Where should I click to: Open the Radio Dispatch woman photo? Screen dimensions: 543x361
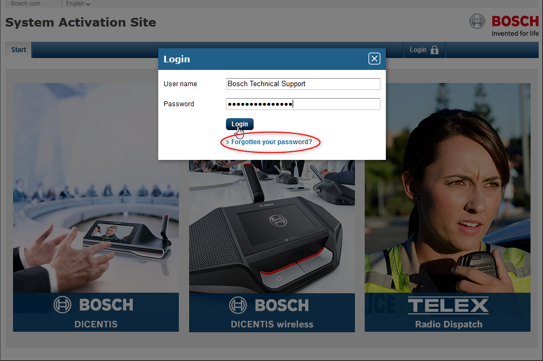tap(447, 206)
